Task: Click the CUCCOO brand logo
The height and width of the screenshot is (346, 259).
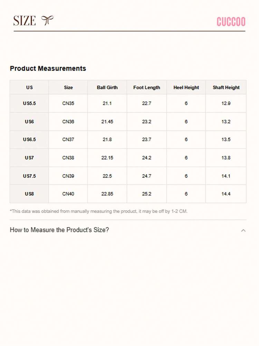Action: tap(231, 22)
